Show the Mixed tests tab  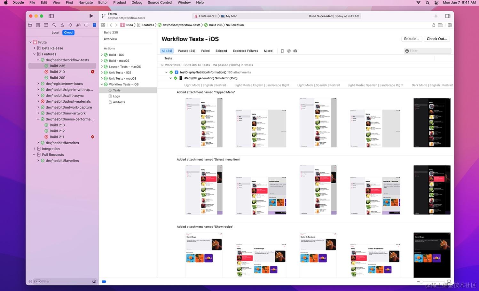(x=268, y=51)
